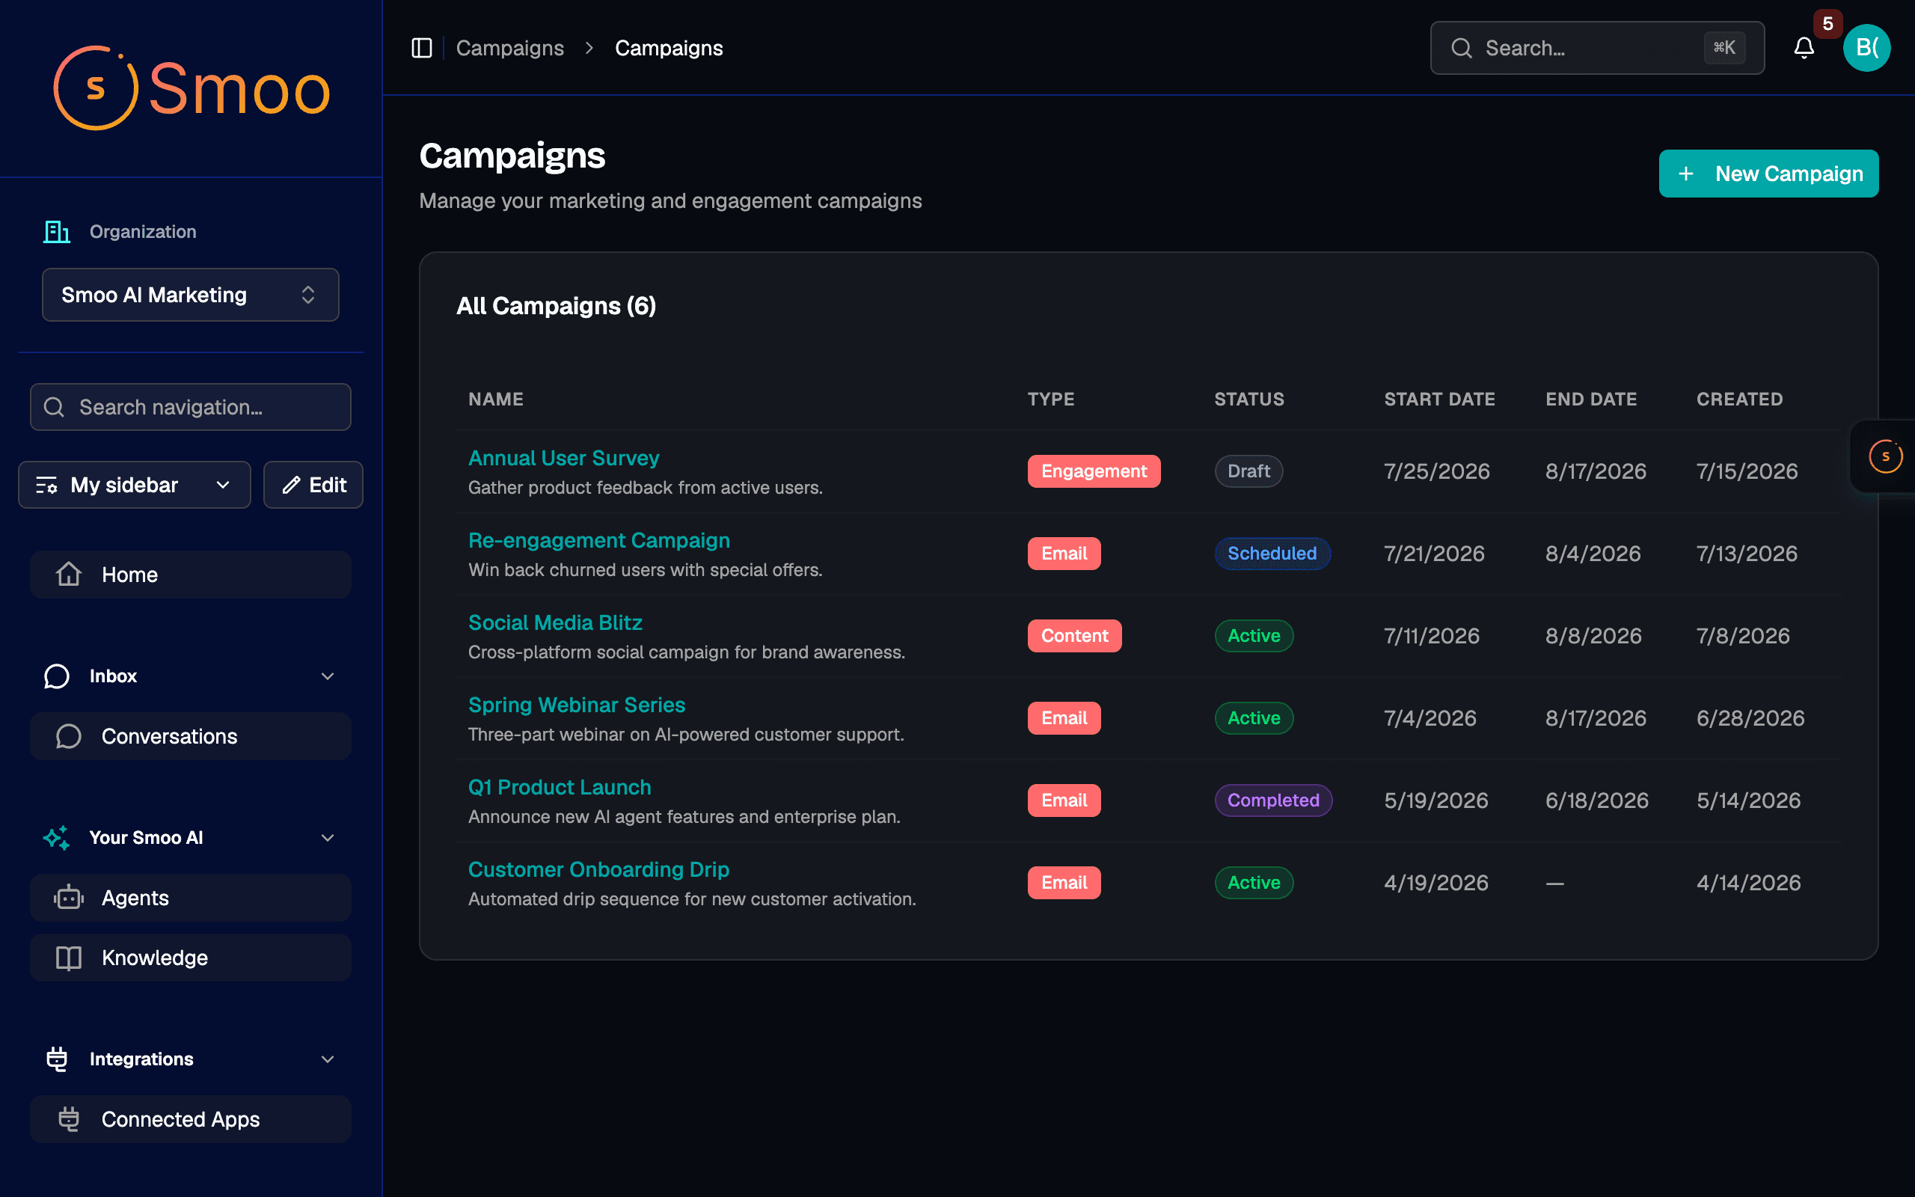Image resolution: width=1915 pixels, height=1197 pixels.
Task: Open the Smoo AI Marketing organization selector
Action: [191, 295]
